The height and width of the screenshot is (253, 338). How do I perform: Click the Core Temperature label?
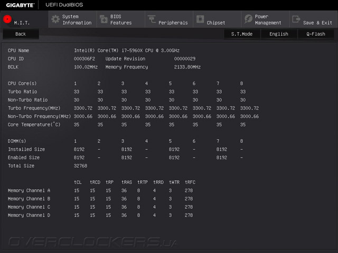(x=34, y=124)
